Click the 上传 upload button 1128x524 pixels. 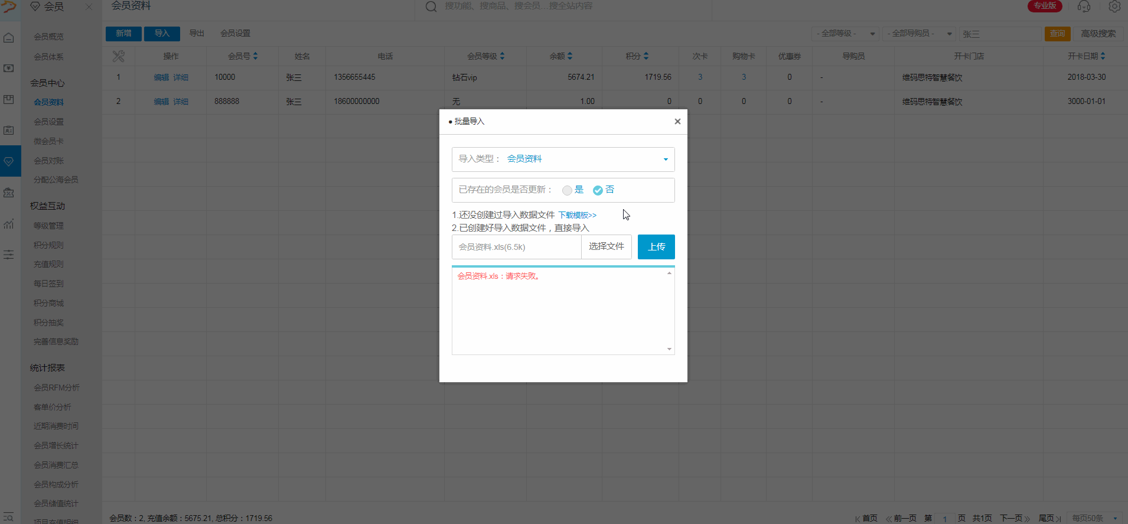[x=656, y=247]
